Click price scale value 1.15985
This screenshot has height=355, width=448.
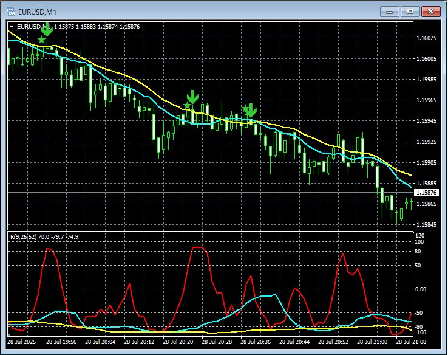point(426,79)
